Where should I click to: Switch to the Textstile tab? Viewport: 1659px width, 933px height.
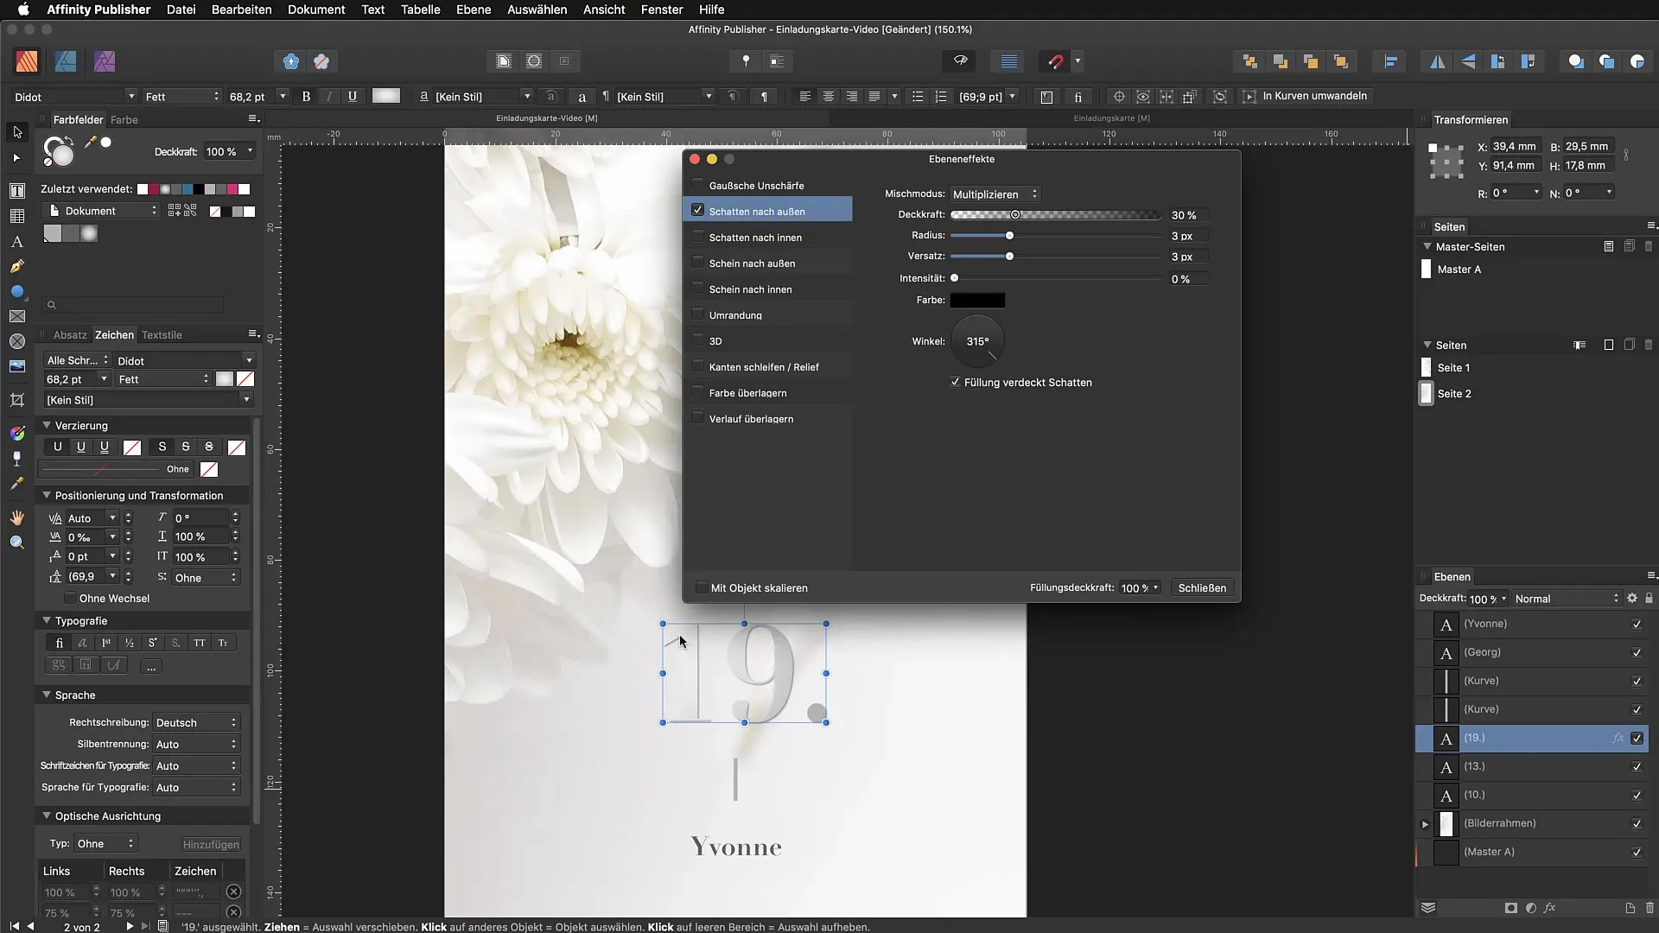(x=162, y=334)
